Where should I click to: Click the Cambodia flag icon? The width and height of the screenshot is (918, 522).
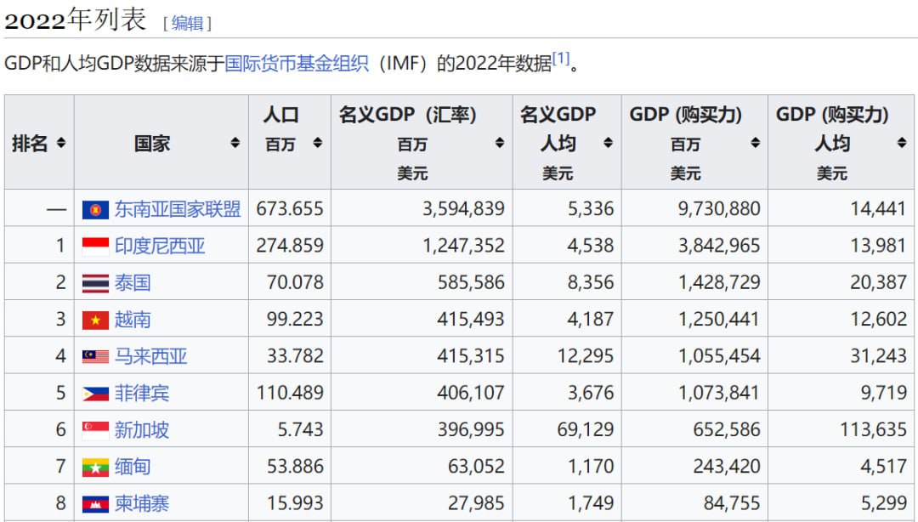[x=95, y=504]
